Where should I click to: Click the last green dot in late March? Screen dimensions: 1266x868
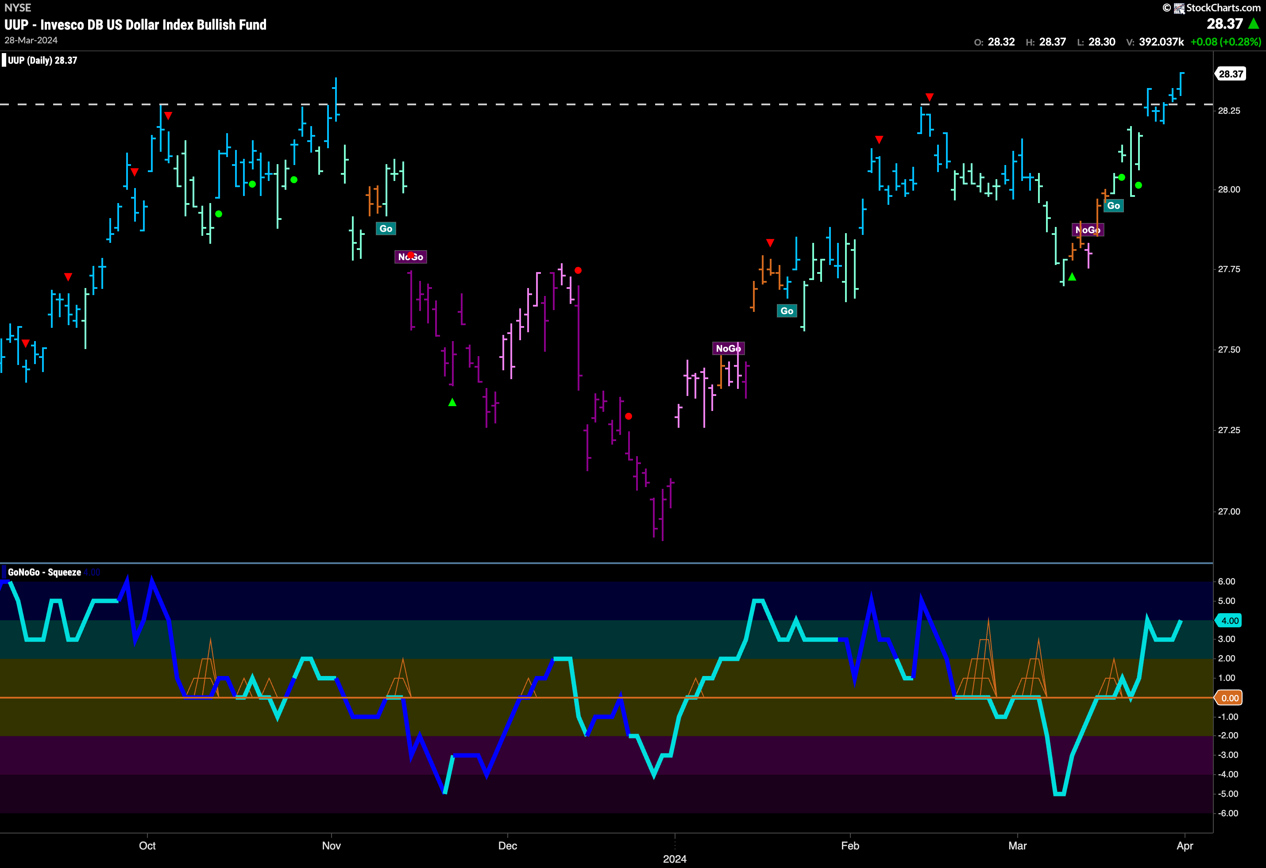coord(1139,185)
